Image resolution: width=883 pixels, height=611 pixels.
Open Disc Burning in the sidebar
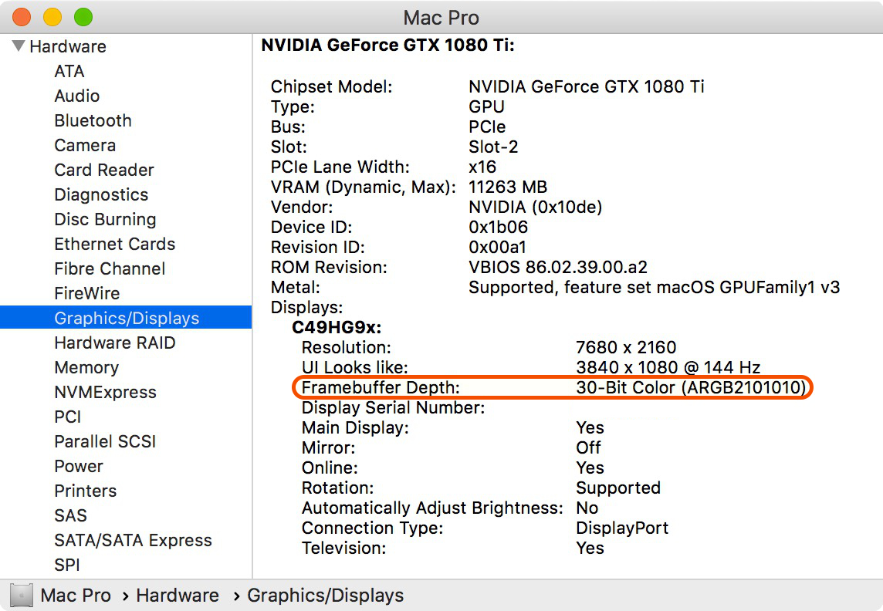[105, 219]
